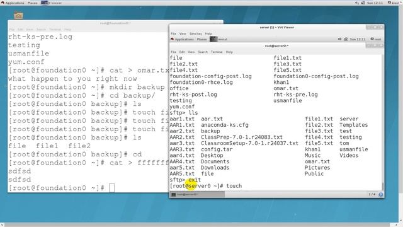Viewport: 403px width, 227px height.
Task: Open Places menu in top host panel
Action: (32, 3)
